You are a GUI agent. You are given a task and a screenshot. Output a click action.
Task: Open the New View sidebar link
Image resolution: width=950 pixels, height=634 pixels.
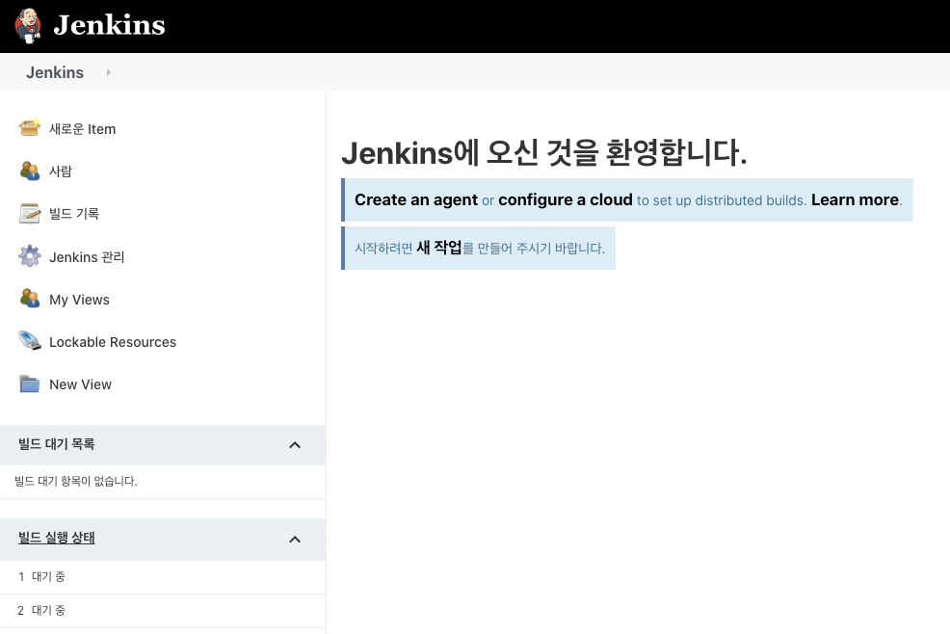[x=81, y=384]
